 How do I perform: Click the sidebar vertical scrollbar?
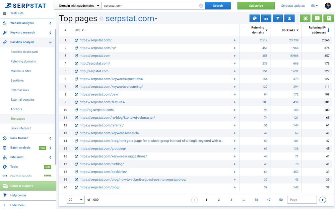56,97
